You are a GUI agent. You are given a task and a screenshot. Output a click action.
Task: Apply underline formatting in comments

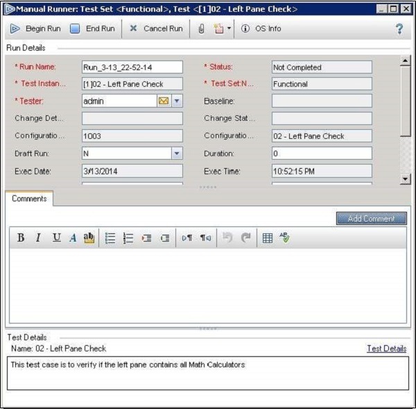(x=55, y=238)
